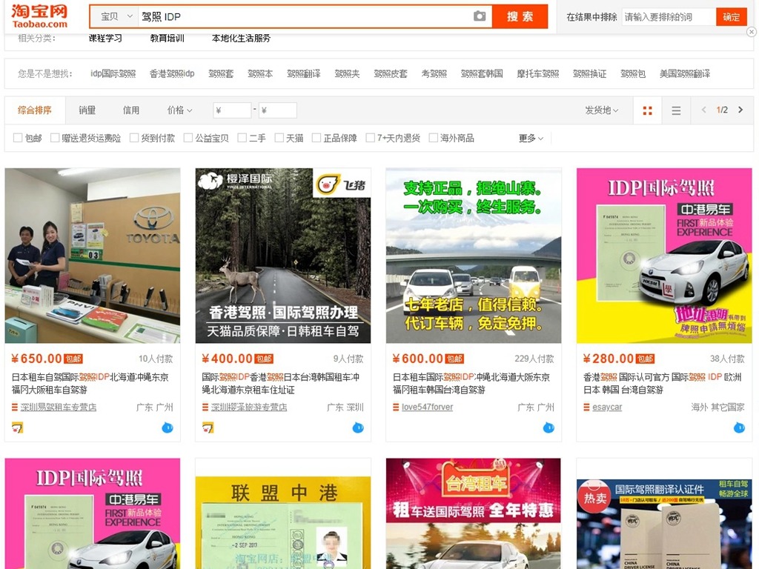Chat with love547forver seller via blue icon

pos(549,427)
